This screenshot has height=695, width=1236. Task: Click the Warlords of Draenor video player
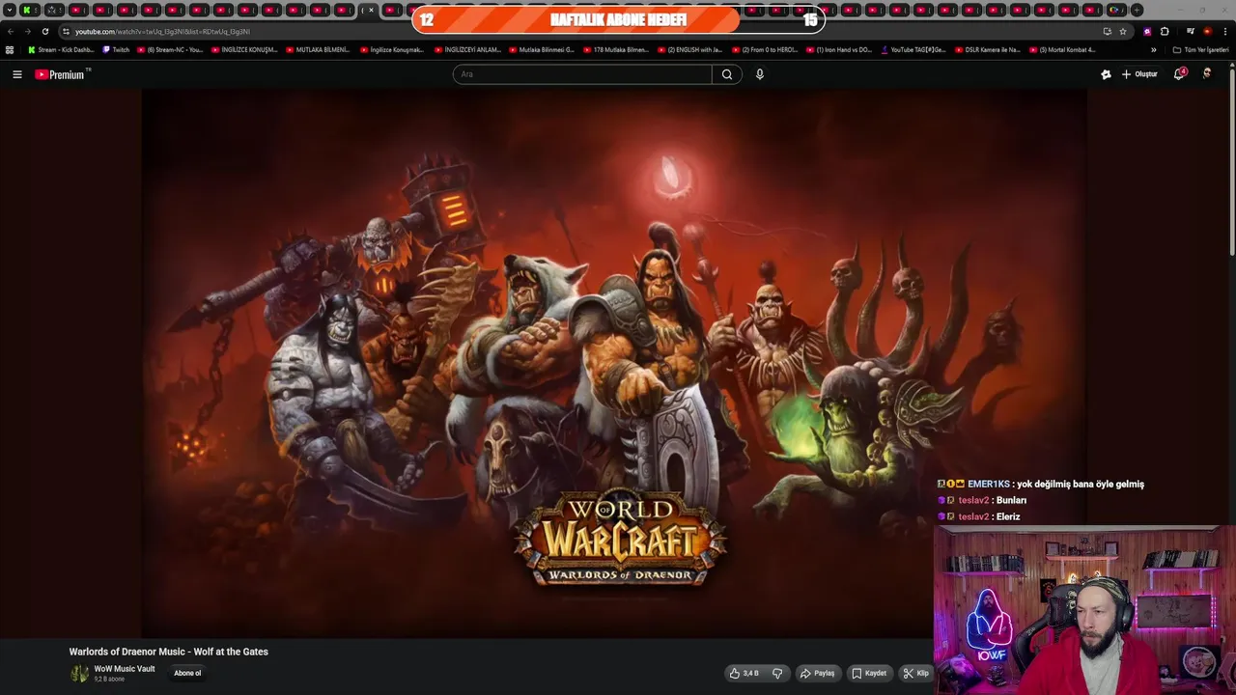point(614,363)
